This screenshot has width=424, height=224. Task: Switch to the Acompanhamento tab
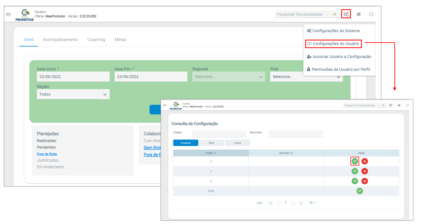pyautogui.click(x=60, y=40)
